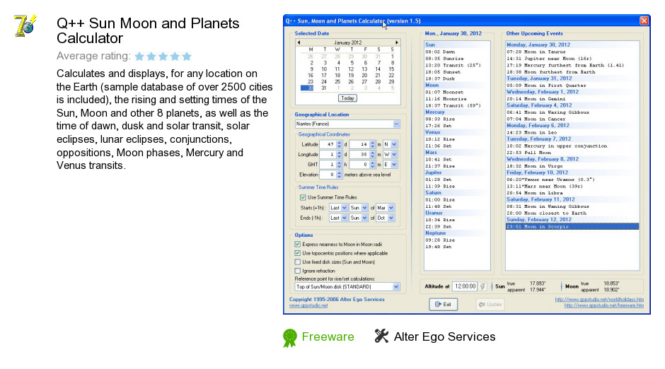Select '08:35 Sunrise' entry in Sun list
Image resolution: width=665 pixels, height=369 pixels.
[x=444, y=59]
